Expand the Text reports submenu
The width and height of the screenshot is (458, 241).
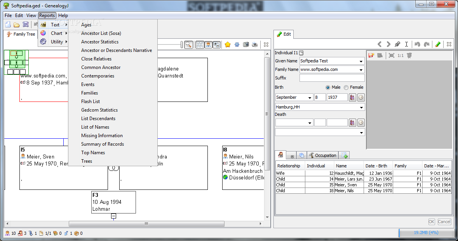54,25
